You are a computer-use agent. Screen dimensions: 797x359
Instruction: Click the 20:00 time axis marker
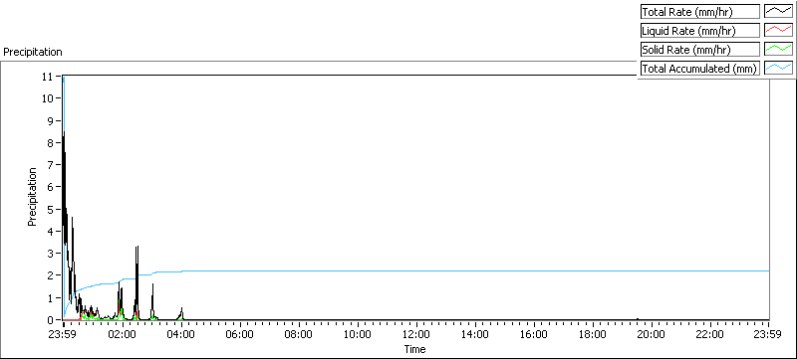pos(652,334)
